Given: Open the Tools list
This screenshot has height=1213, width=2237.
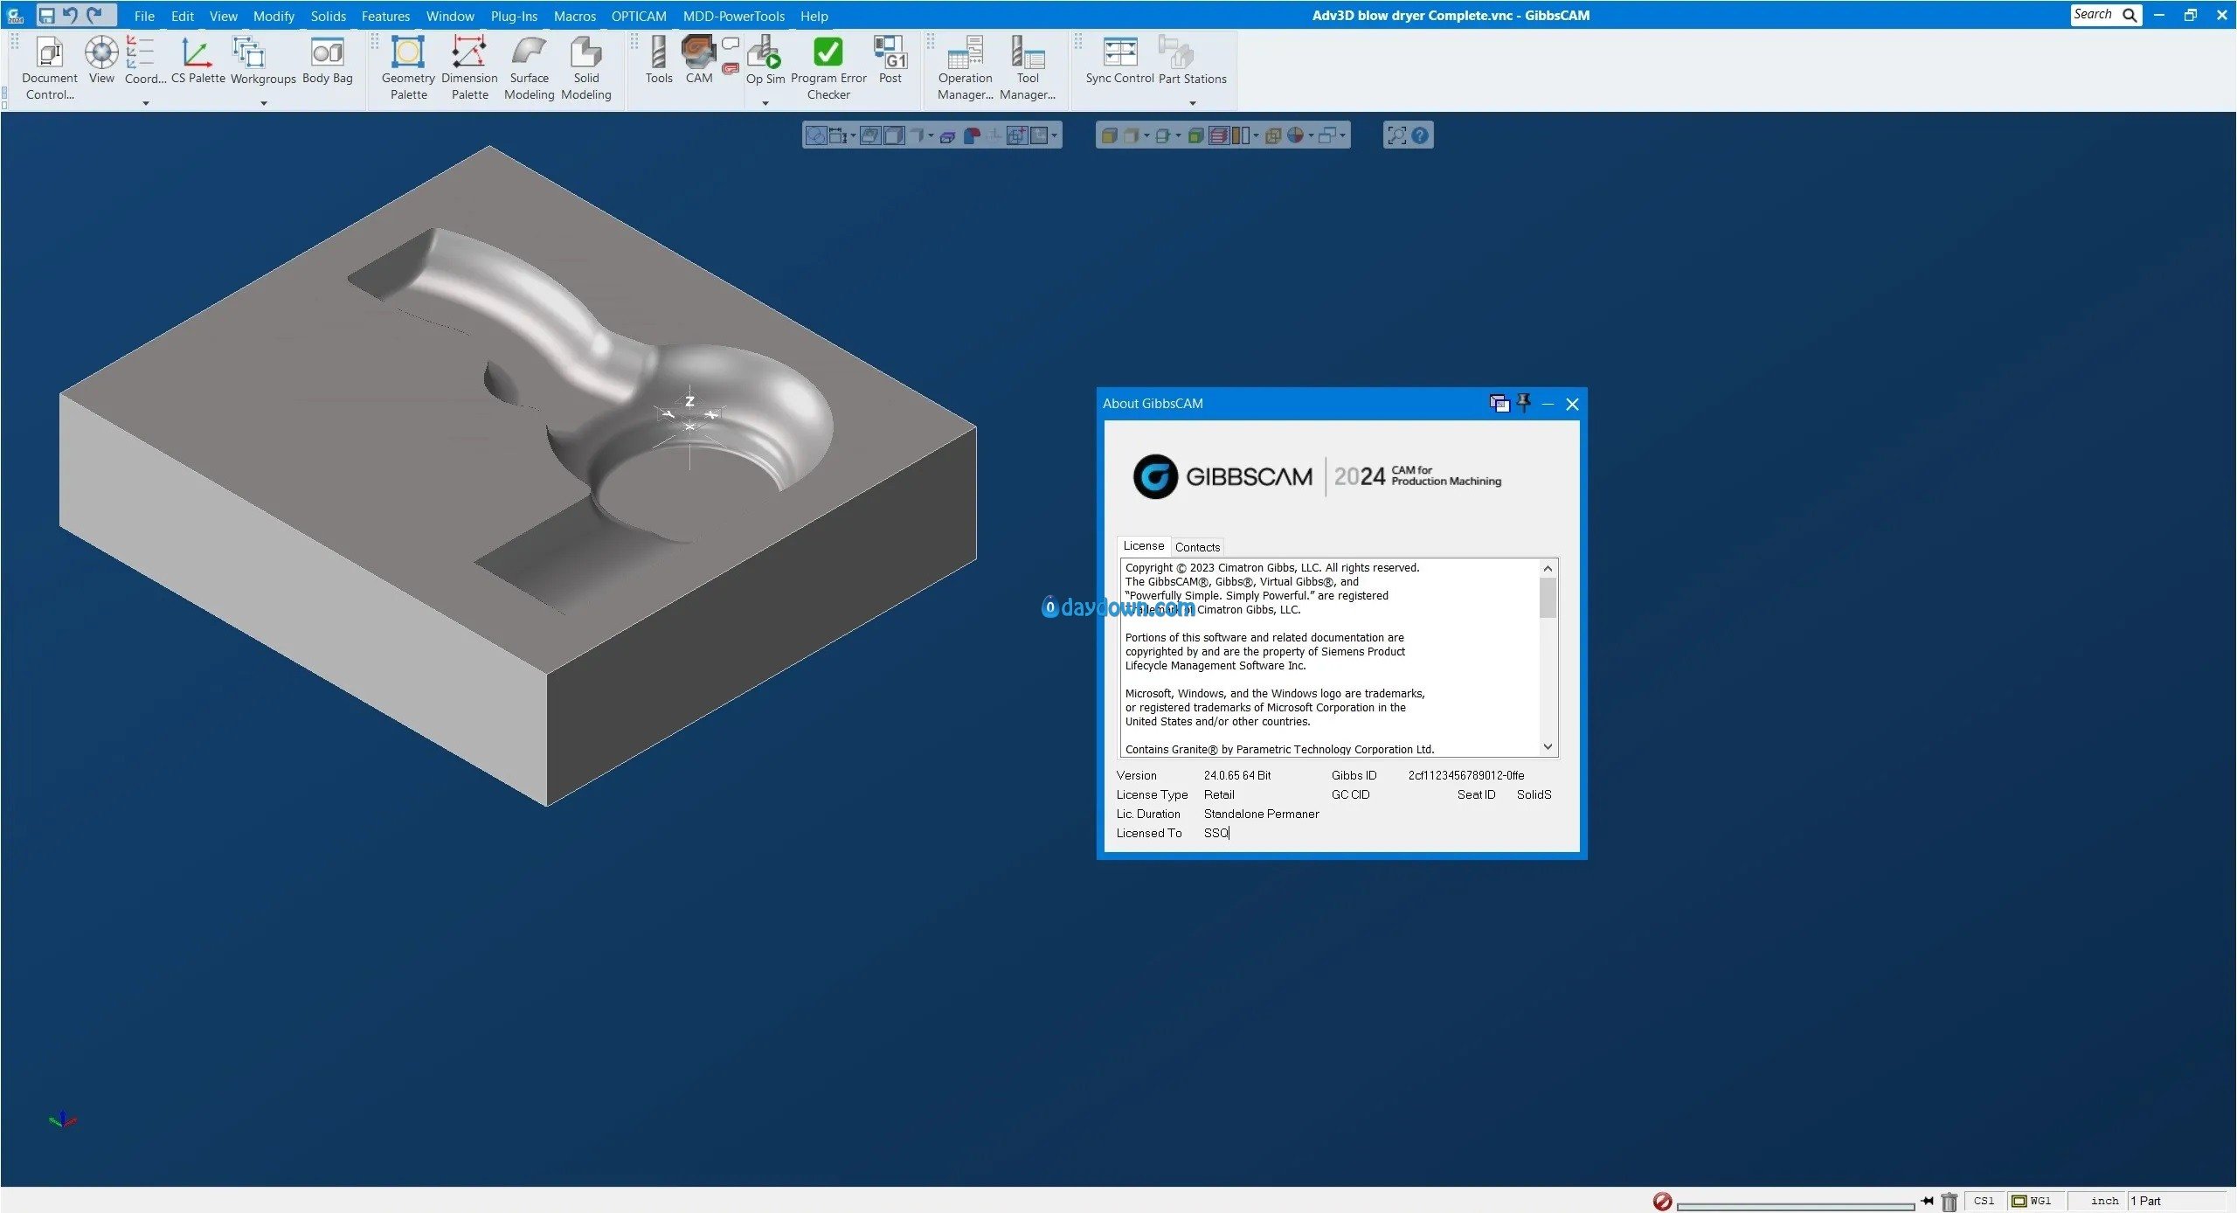Looking at the screenshot, I should tap(659, 61).
